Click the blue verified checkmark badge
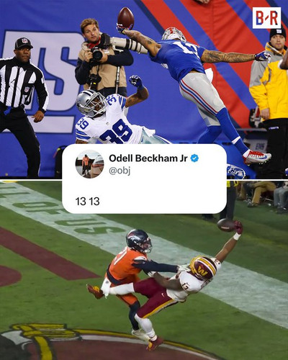288x360 pixels. click(194, 158)
